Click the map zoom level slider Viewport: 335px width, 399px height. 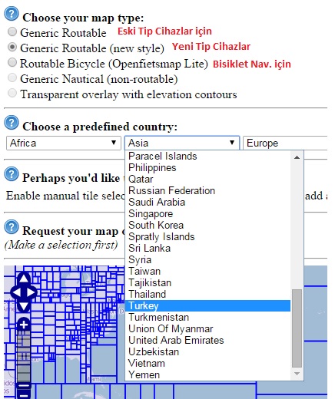24,357
